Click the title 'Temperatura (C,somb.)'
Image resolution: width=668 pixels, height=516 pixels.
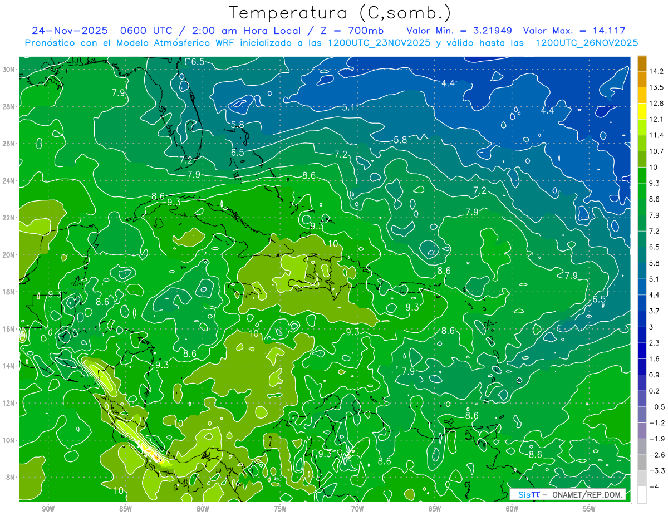click(340, 13)
